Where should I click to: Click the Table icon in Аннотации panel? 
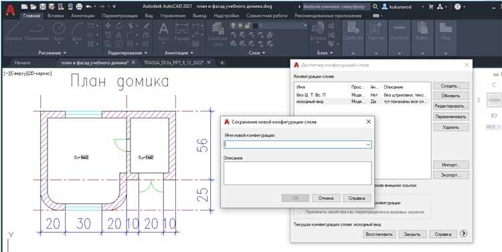(196, 44)
